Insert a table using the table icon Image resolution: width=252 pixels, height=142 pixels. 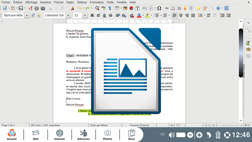tap(117, 8)
